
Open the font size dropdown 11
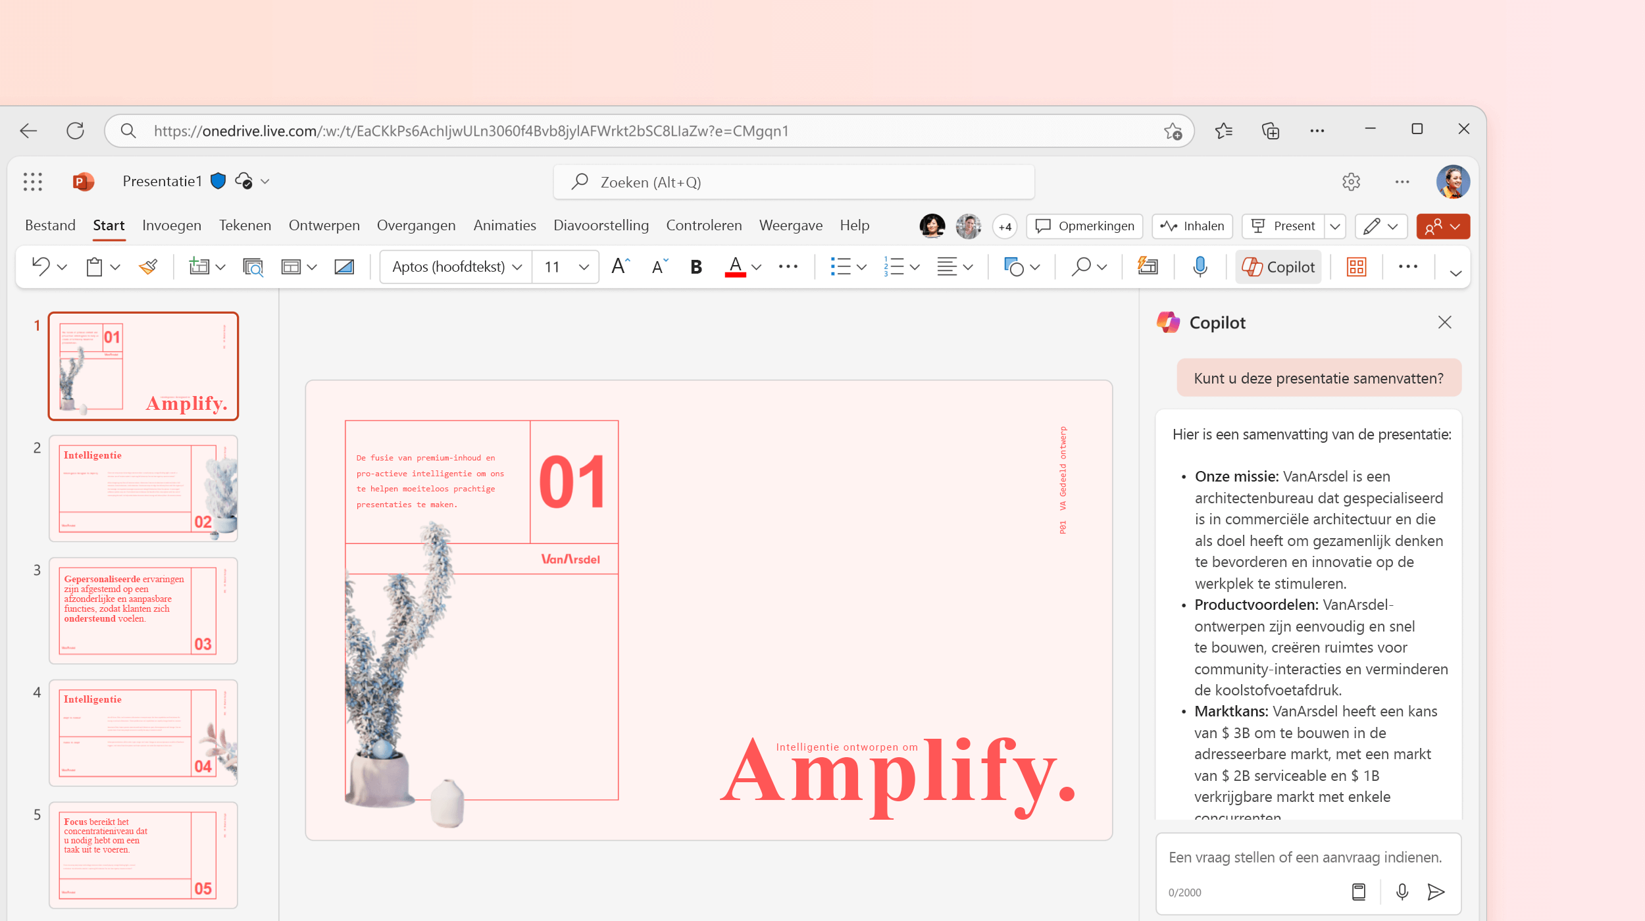coord(565,266)
